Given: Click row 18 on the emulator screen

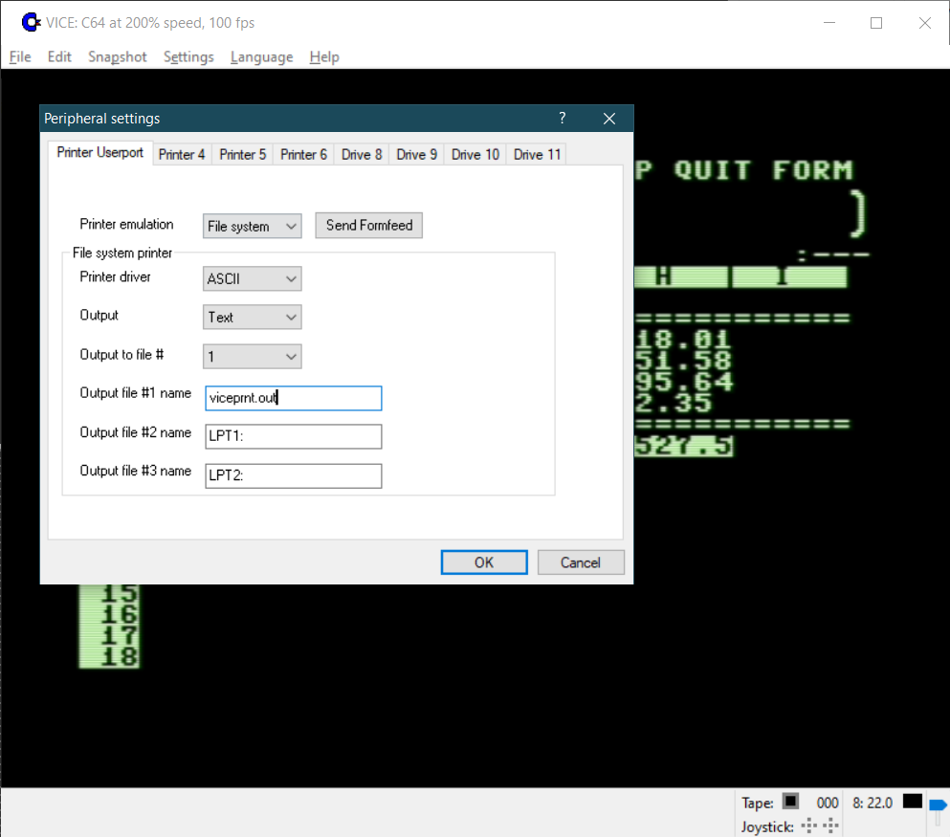Looking at the screenshot, I should (x=110, y=658).
